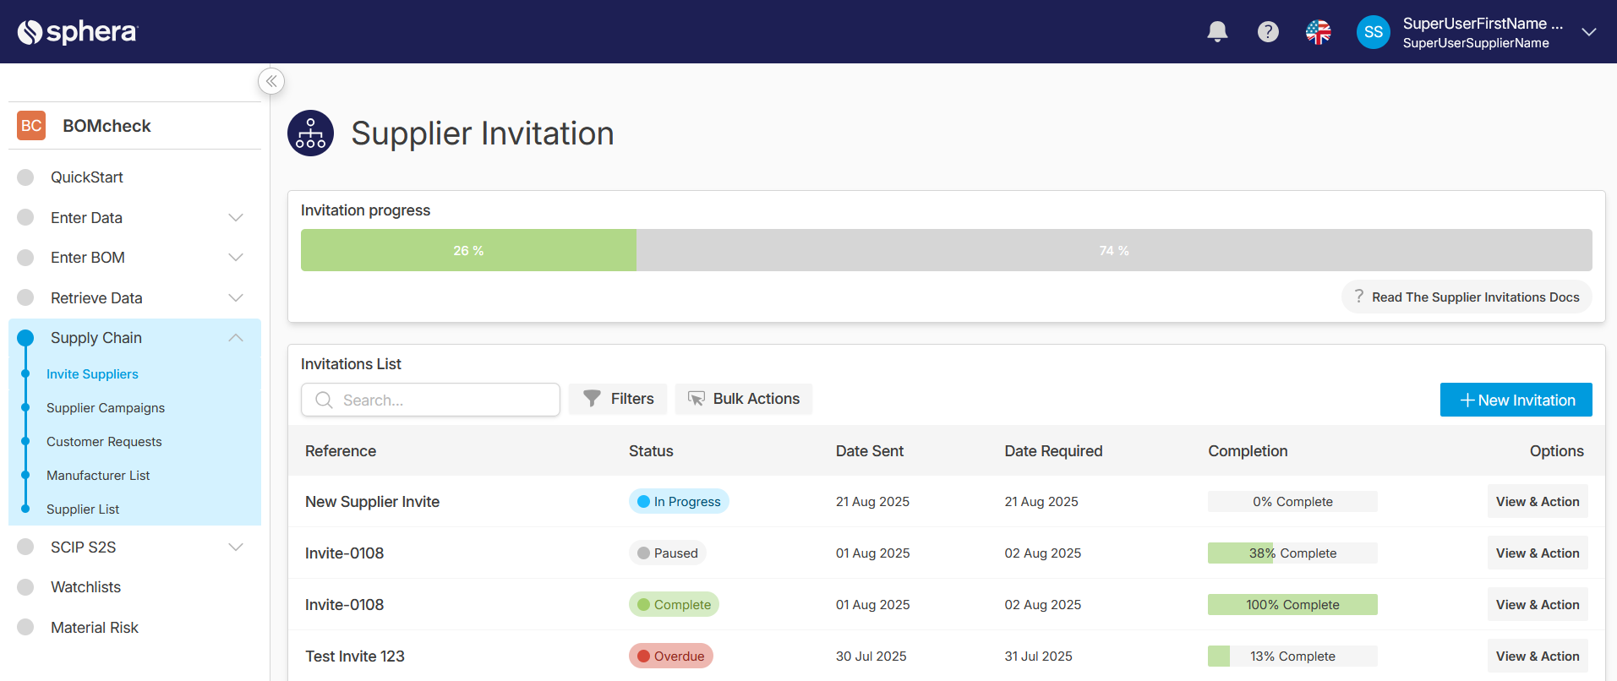The width and height of the screenshot is (1617, 681).
Task: Click the 26% green progress segment
Action: tap(468, 251)
